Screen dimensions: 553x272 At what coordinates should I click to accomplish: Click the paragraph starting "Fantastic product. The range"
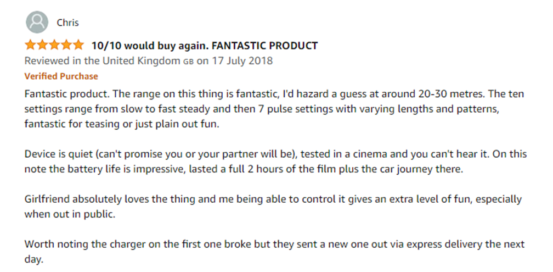pos(274,109)
